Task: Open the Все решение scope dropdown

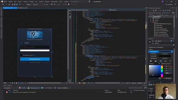Action: [x=11, y=88]
